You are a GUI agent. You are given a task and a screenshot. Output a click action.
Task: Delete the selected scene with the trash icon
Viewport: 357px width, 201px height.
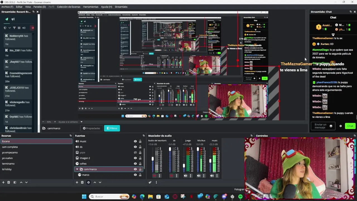[x=9, y=182]
